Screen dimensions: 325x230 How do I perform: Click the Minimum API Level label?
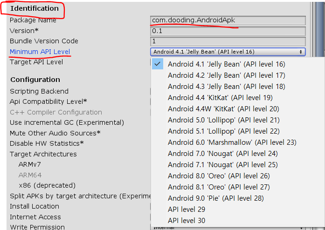40,52
